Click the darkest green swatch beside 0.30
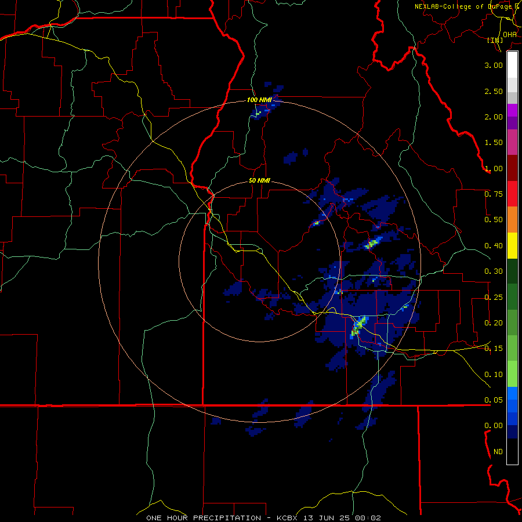 coord(512,271)
